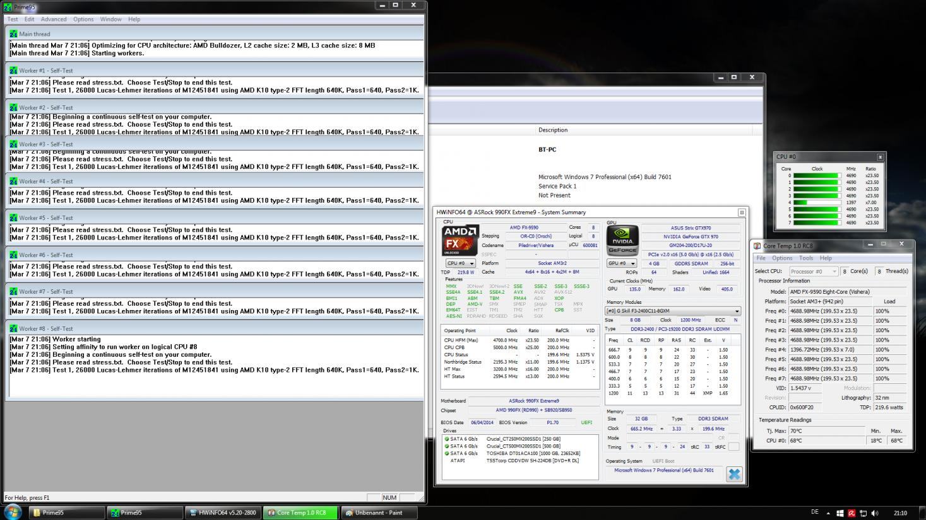926x520 pixels.
Task: Click the BT-PC computer name text
Action: (x=547, y=150)
